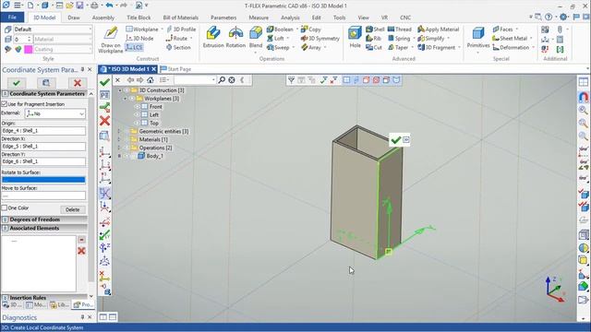Click the Thread tool
591x332 pixels.
(400, 29)
